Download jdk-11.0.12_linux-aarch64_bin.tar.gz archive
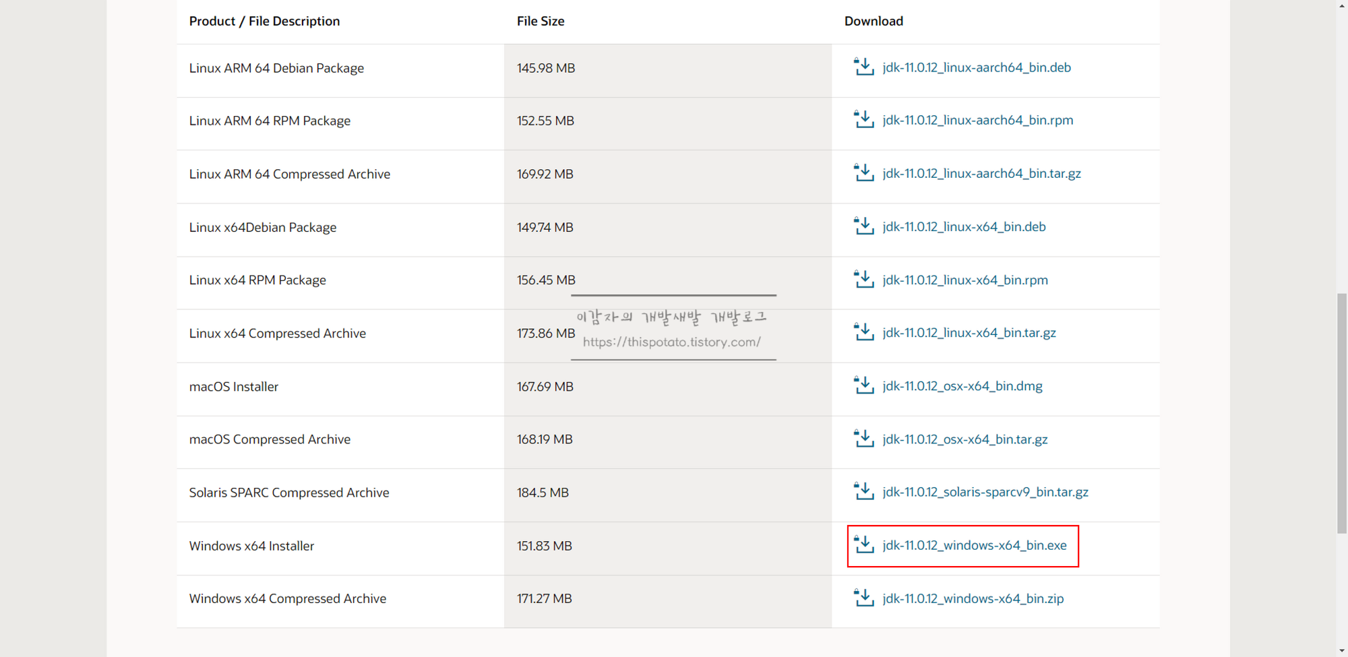1348x657 pixels. click(x=981, y=173)
